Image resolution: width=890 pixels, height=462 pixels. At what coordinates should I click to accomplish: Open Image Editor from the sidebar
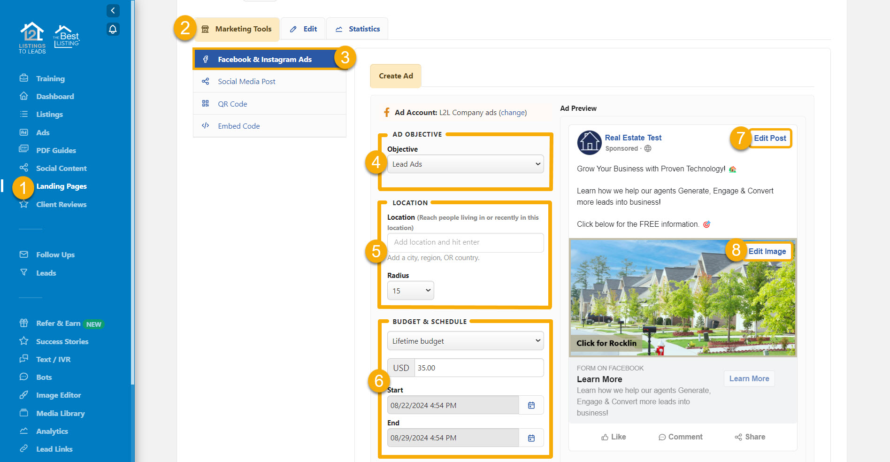[x=58, y=395]
